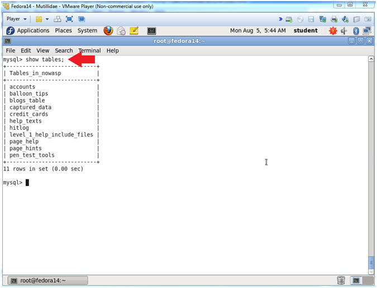Click the floppy drive device icon
This screenshot has height=288, width=377.
coord(311,19)
